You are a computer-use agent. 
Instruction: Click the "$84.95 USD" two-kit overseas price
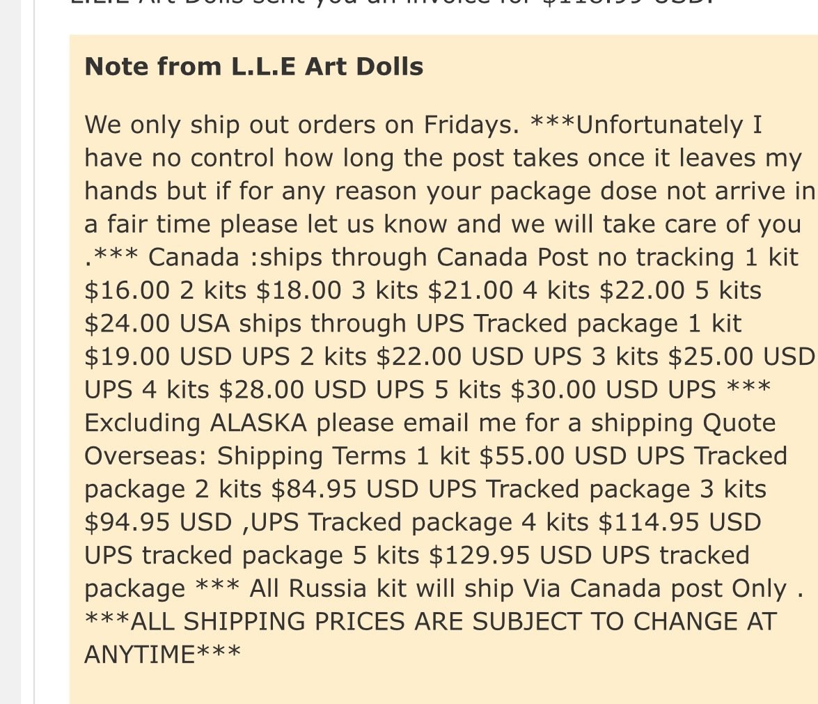pos(345,490)
